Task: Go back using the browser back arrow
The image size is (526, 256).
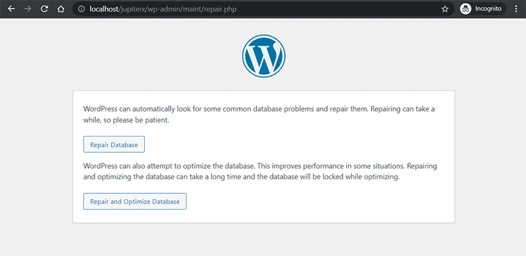Action: 11,9
